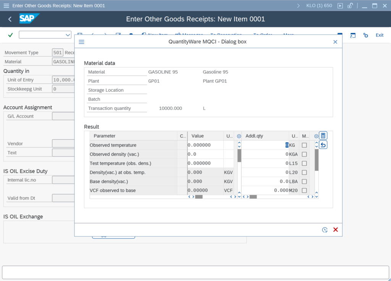Click the SAP logo
The height and width of the screenshot is (281, 391).
pyautogui.click(x=29, y=18)
